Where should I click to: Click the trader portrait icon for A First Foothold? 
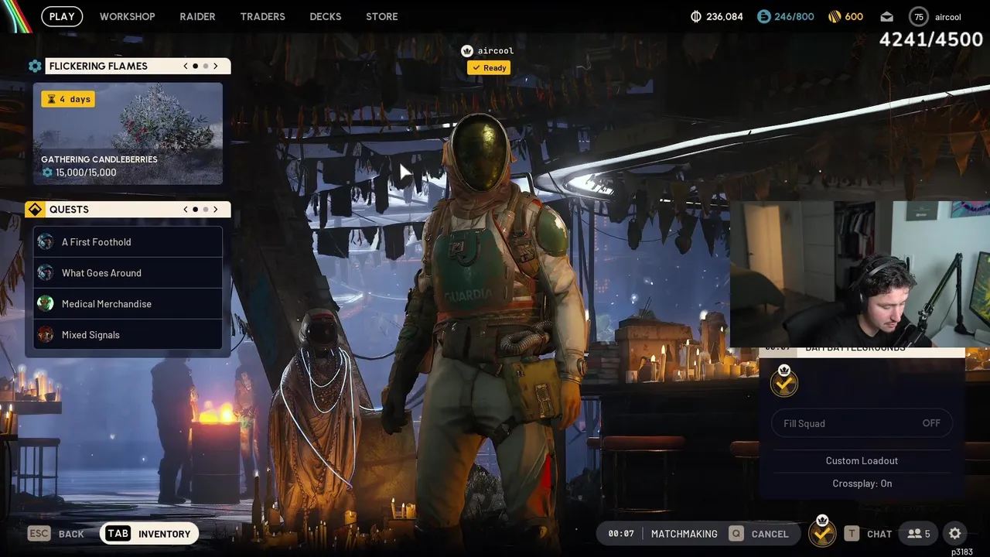click(x=46, y=242)
